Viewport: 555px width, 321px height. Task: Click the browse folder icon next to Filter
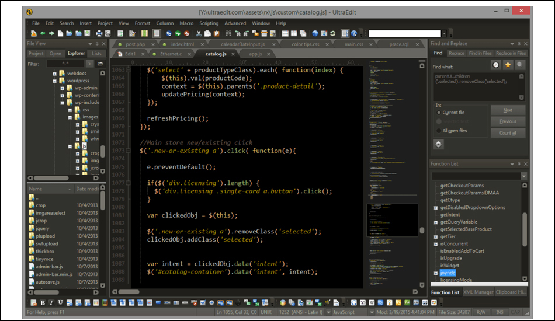[x=100, y=64]
